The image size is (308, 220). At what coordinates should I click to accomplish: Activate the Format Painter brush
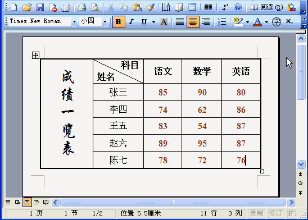[x=150, y=8]
